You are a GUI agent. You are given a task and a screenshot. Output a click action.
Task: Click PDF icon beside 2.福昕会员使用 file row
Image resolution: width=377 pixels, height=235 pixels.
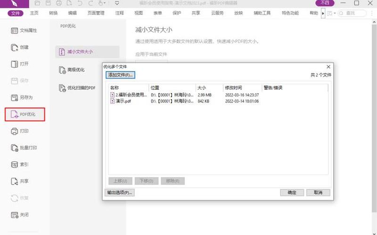pos(112,95)
